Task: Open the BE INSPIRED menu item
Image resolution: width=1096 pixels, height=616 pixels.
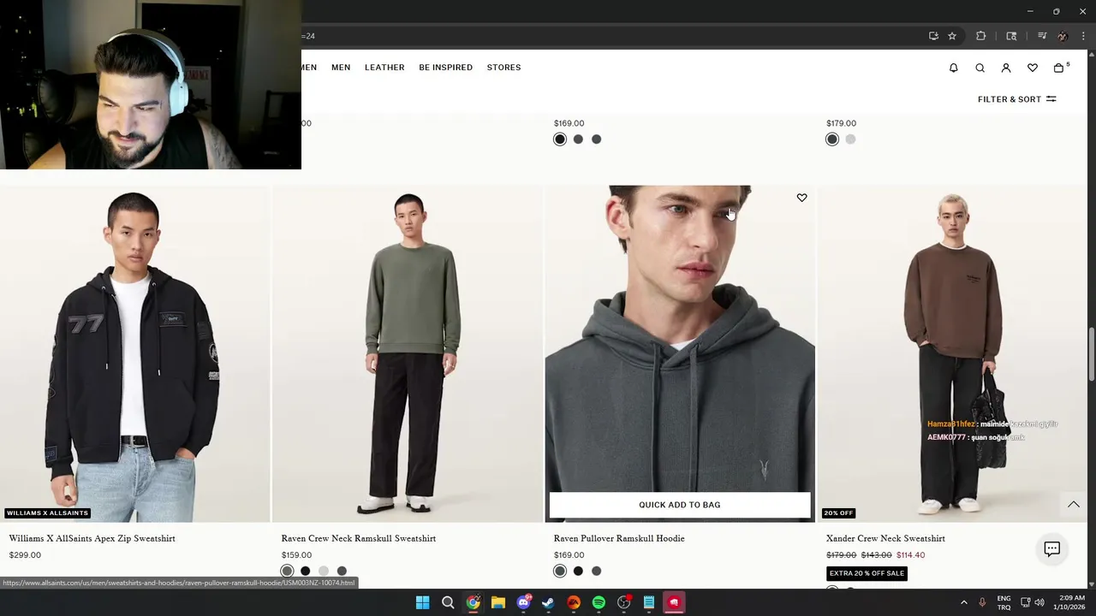Action: pyautogui.click(x=445, y=68)
